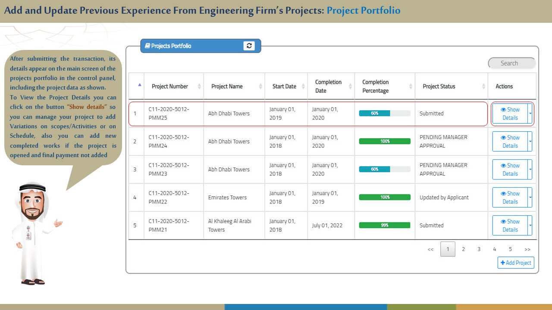This screenshot has width=552, height=310.
Task: Click the sort icon on Completion Date column
Action: coord(350,87)
